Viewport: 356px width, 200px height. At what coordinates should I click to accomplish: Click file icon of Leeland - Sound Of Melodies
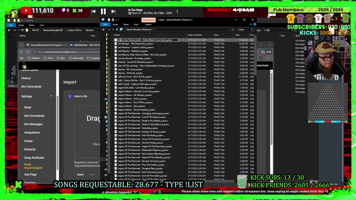point(116,62)
